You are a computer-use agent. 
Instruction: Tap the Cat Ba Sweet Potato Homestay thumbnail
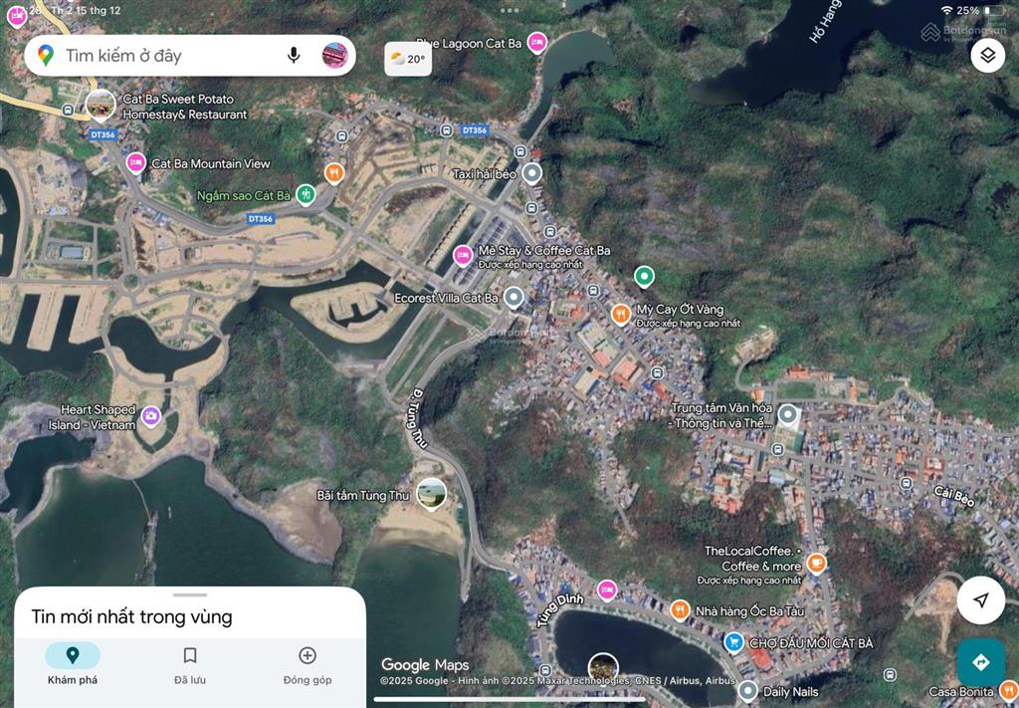[101, 105]
